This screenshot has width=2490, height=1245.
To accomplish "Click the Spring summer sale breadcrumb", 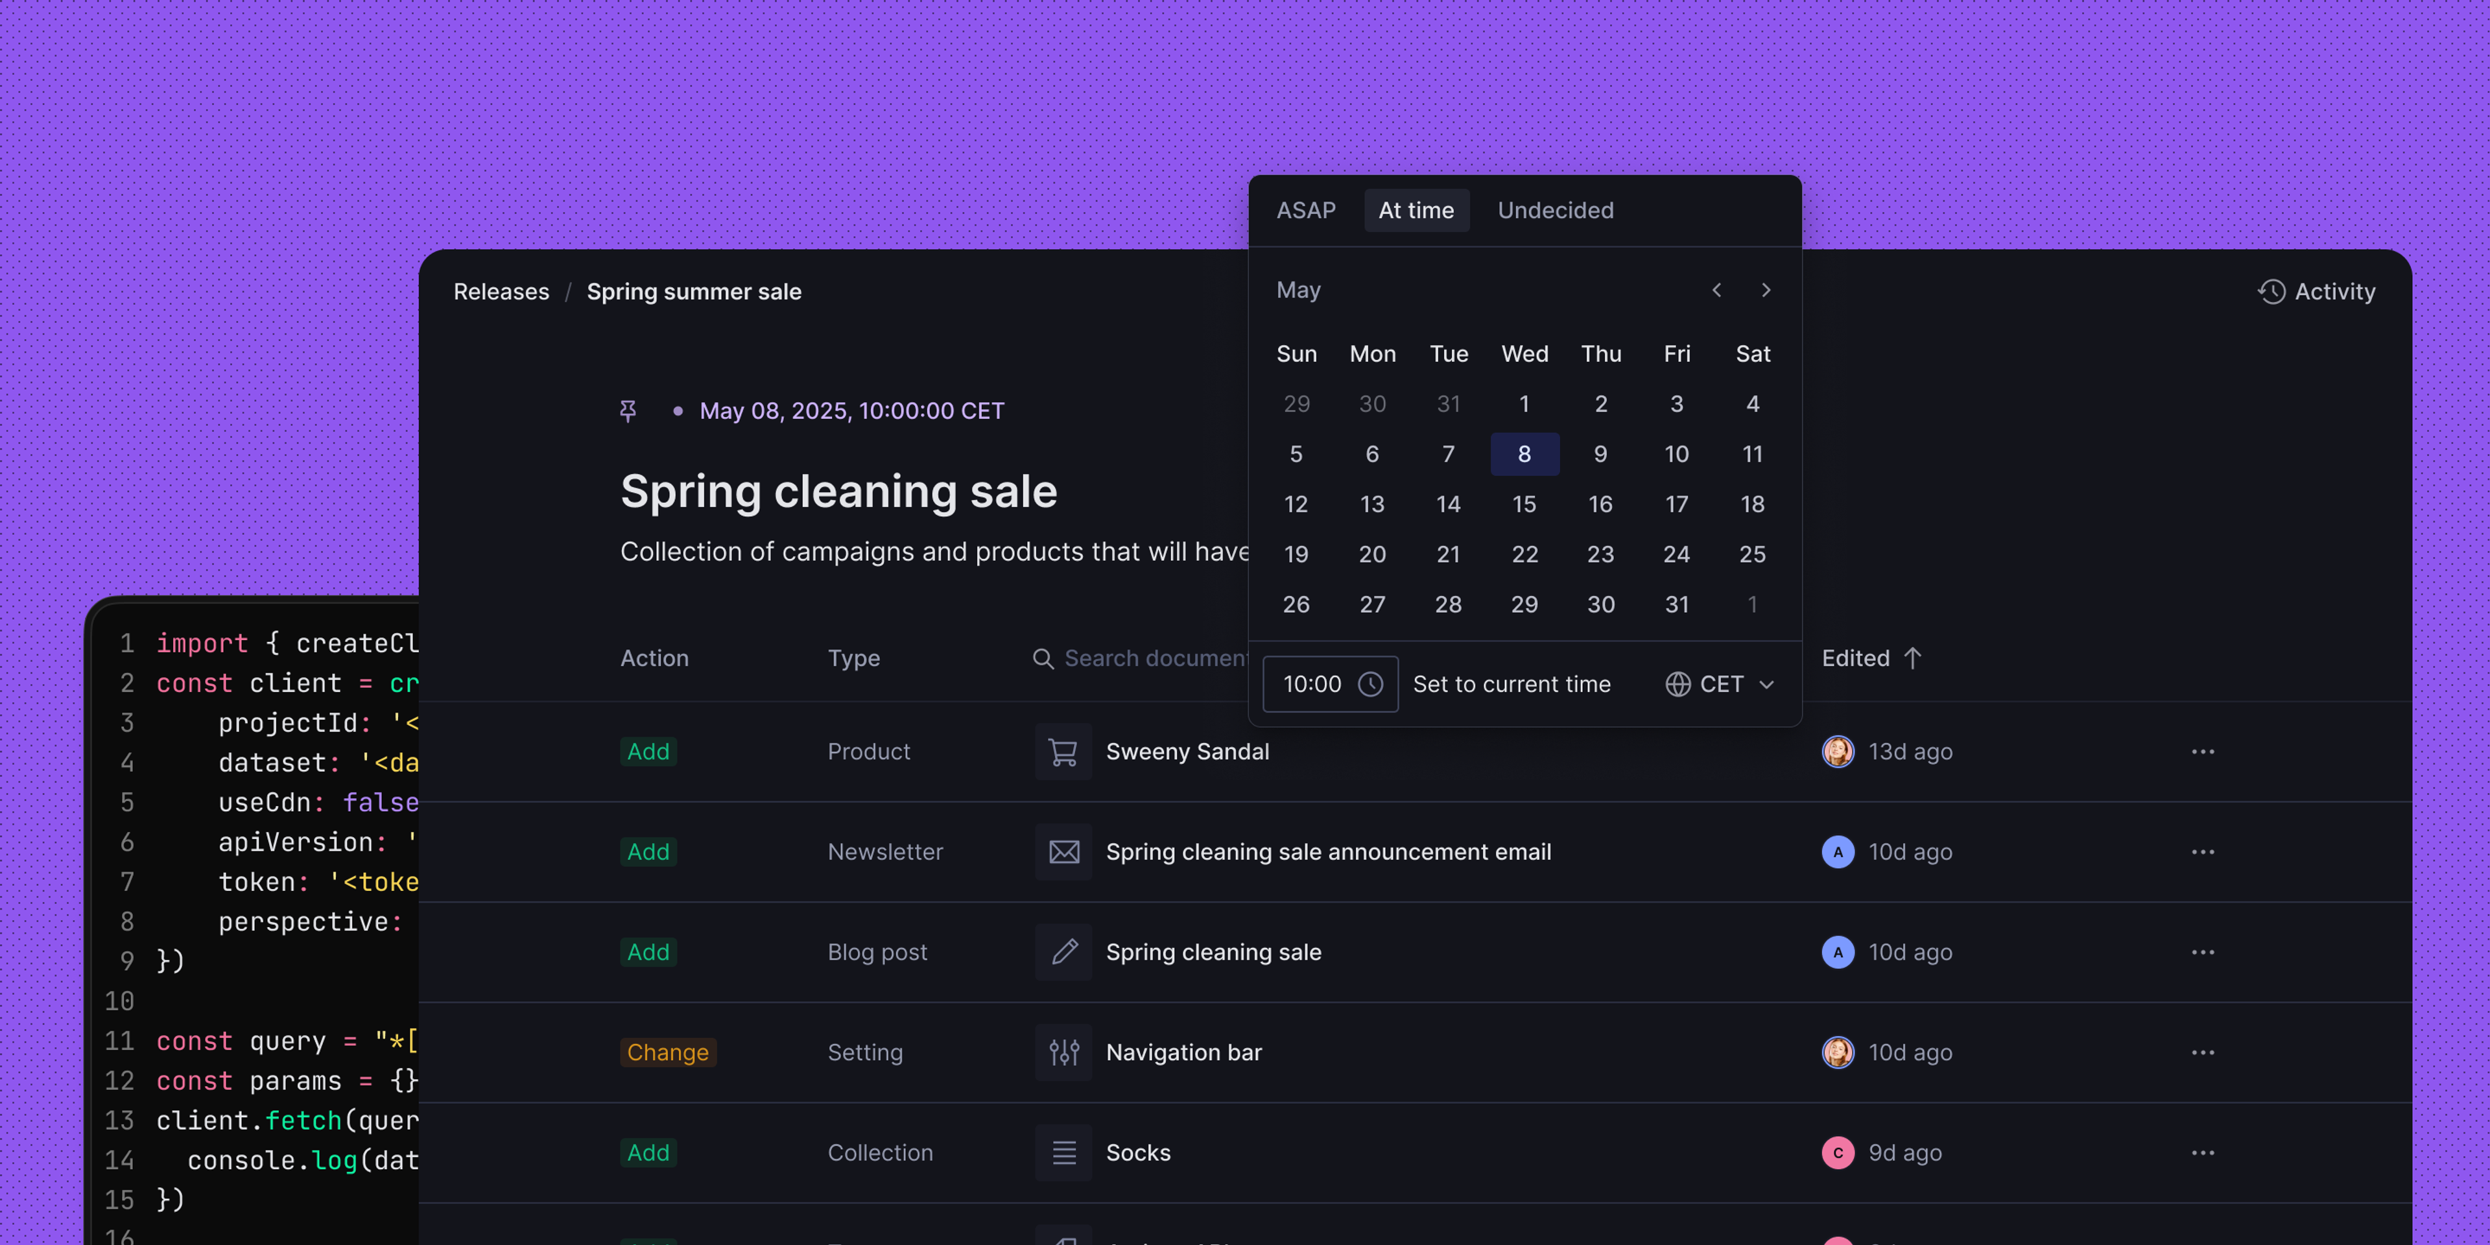I will (x=694, y=291).
